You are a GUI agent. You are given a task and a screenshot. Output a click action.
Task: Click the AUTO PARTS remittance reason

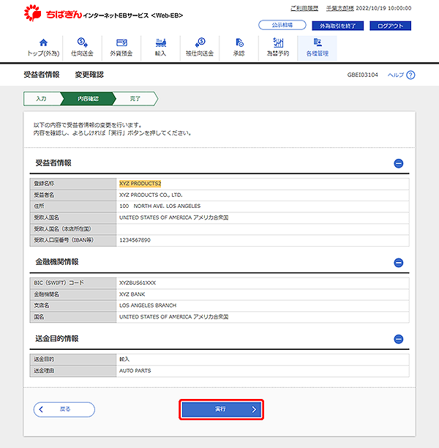tap(135, 370)
